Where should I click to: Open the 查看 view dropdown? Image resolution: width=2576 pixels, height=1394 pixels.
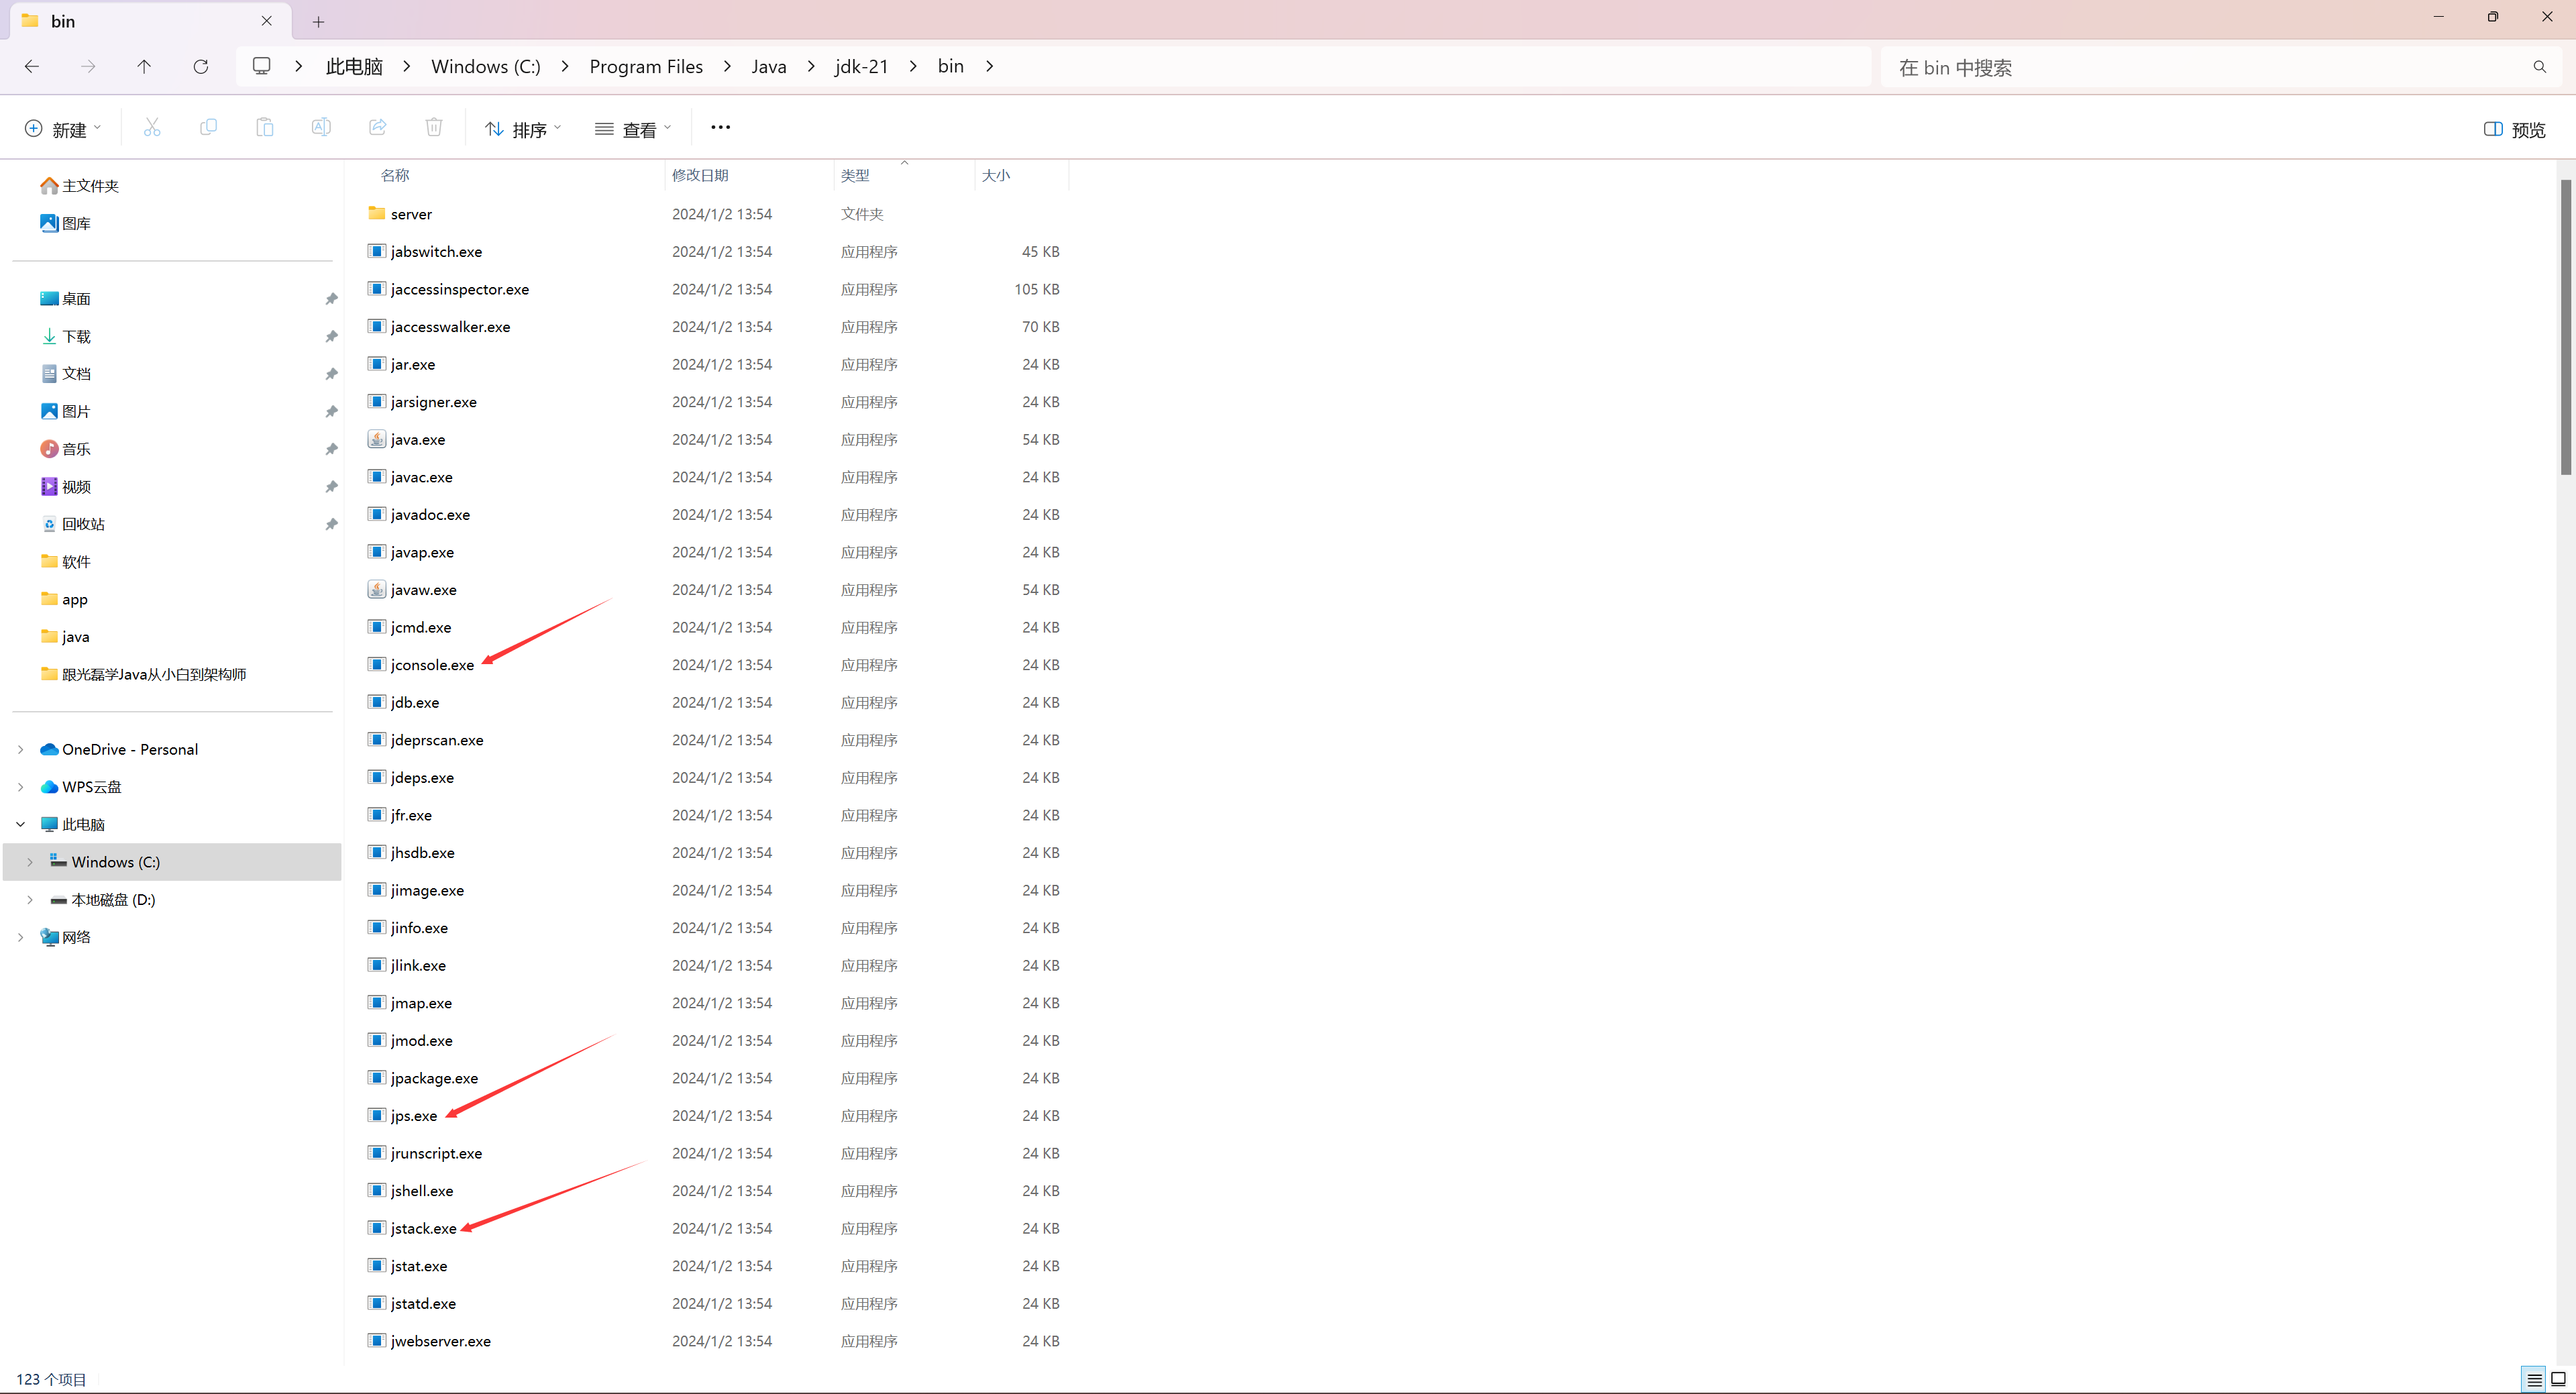pos(633,129)
